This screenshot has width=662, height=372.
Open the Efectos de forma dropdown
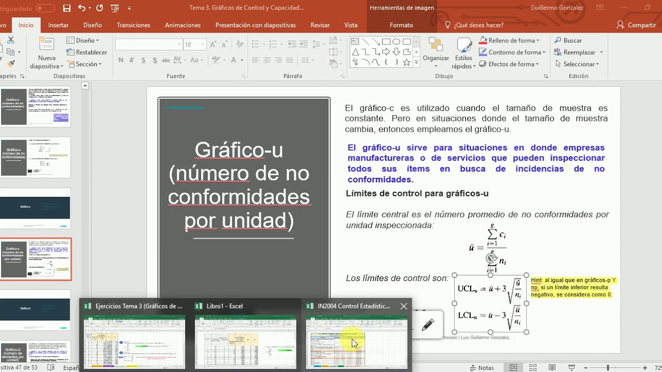pos(509,64)
